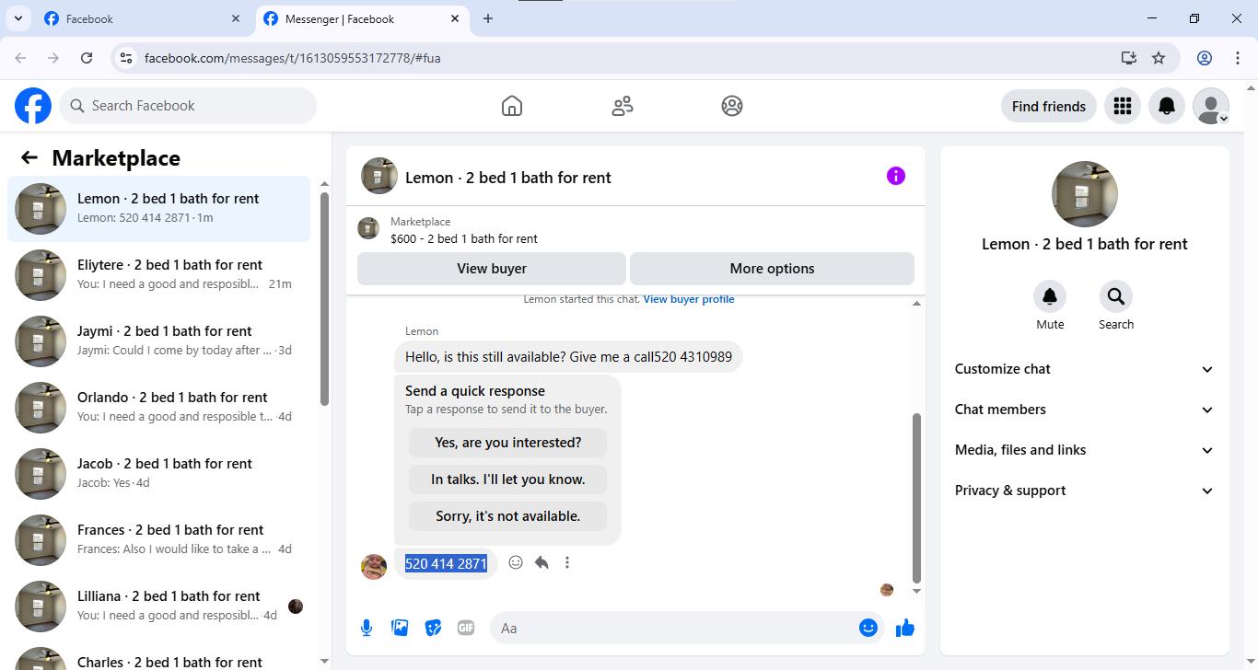Expand the Customize chat section
This screenshot has width=1258, height=670.
[x=1085, y=369]
